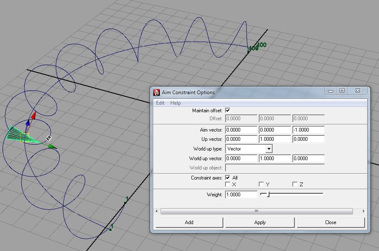Close the Aim Constraint Options window with X

point(358,90)
